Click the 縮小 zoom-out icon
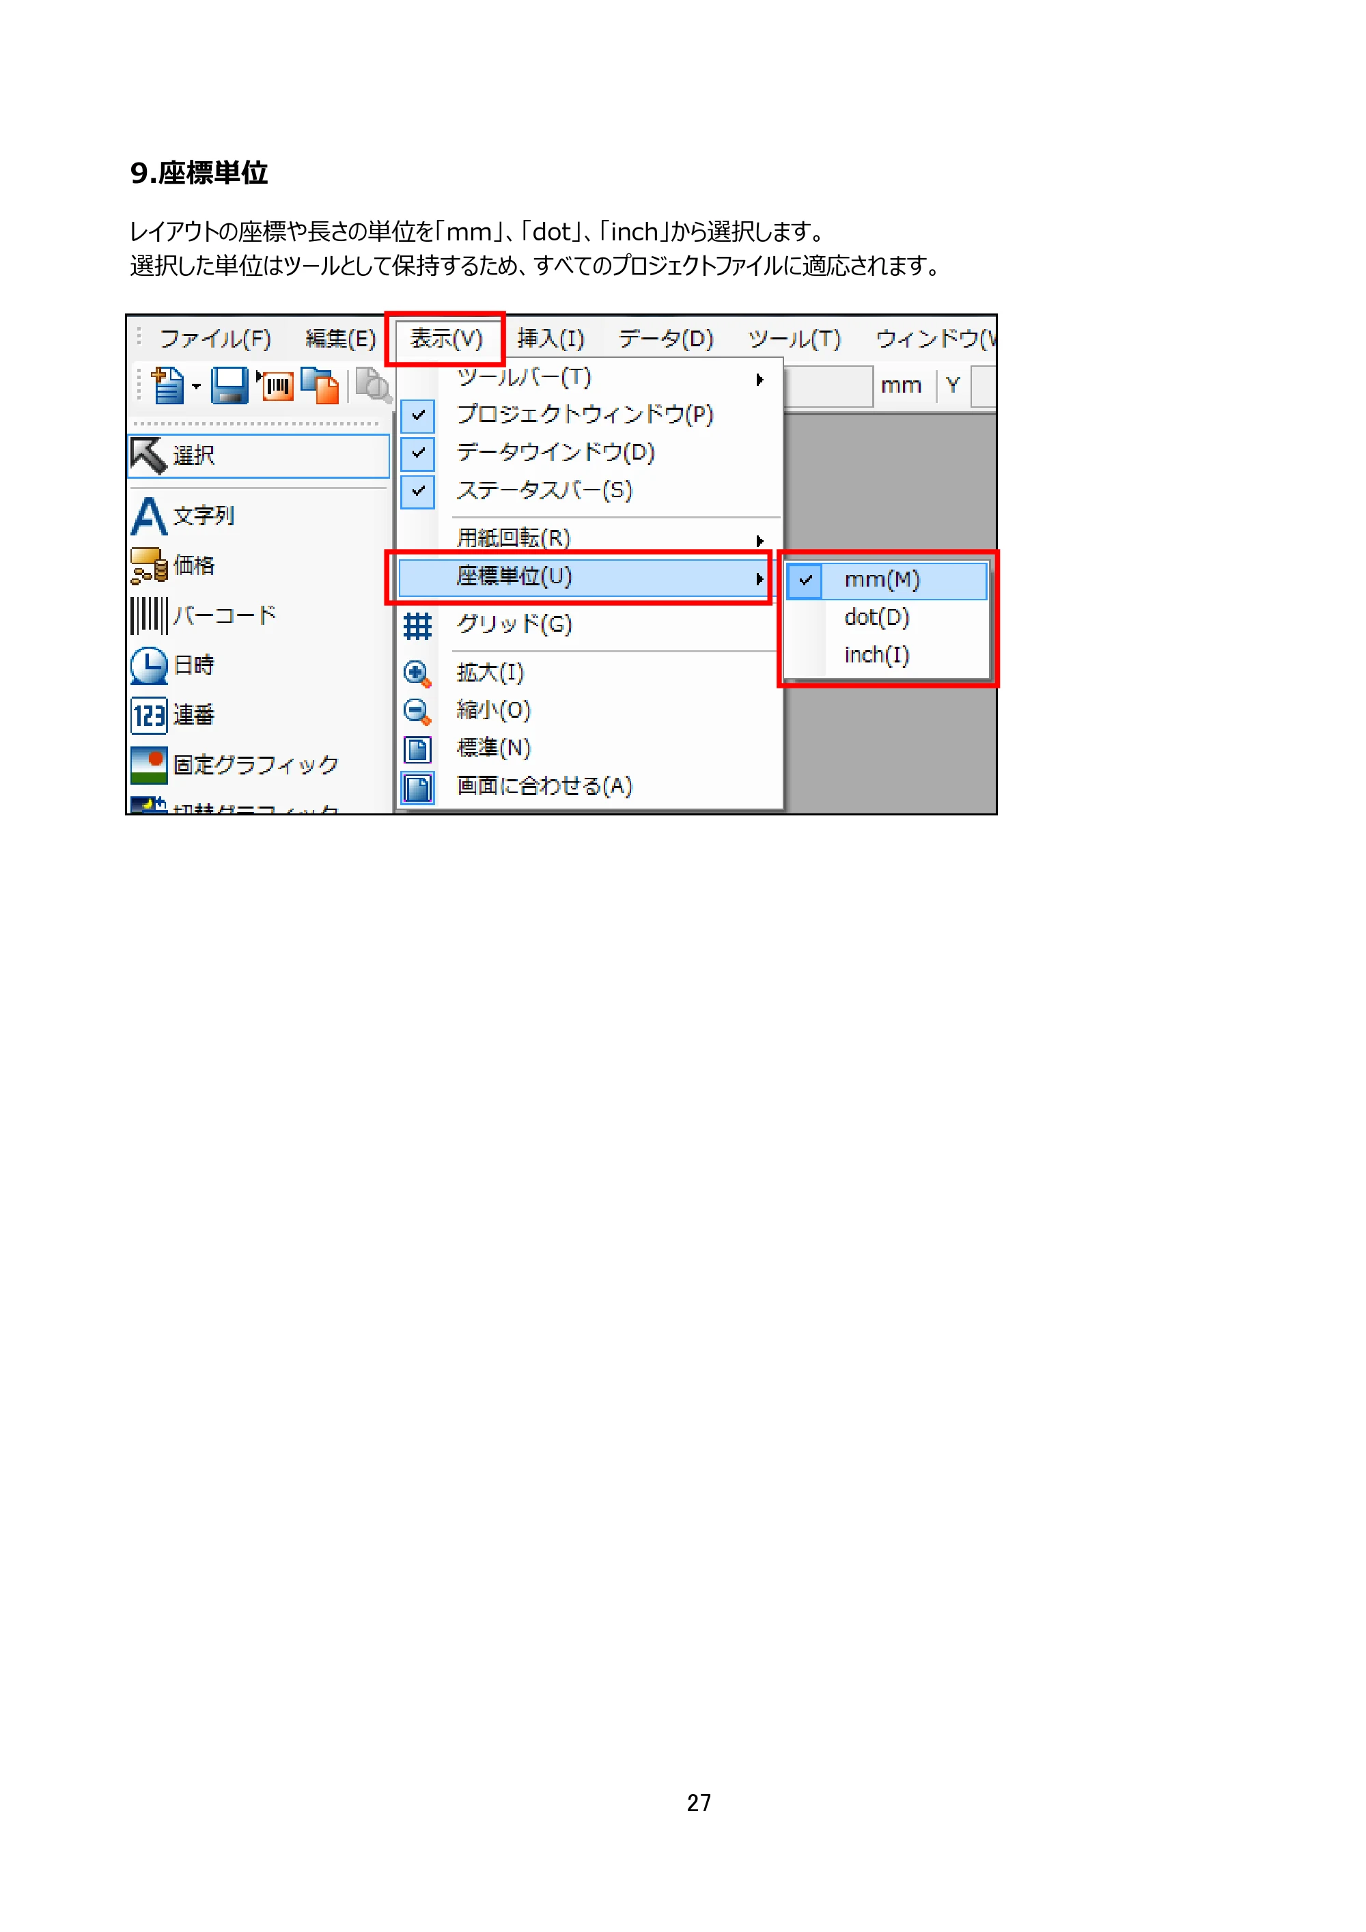Viewport: 1366px width, 1932px height. tap(417, 711)
